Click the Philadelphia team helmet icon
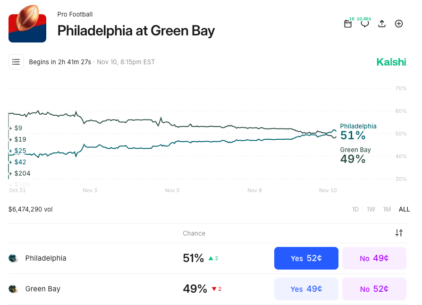 (x=13, y=258)
